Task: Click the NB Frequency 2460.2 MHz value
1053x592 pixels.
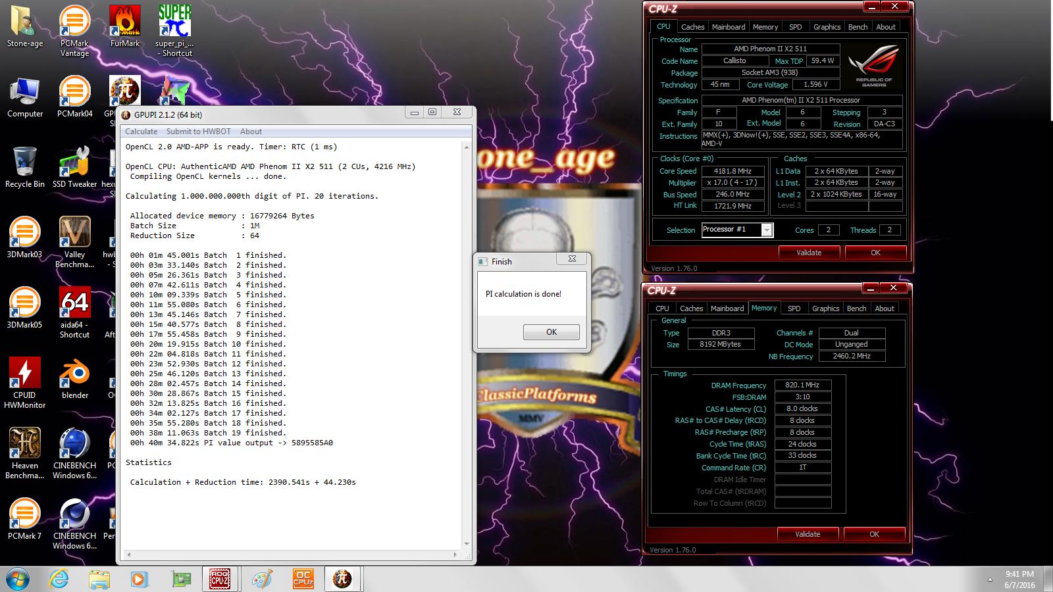Action: click(x=852, y=357)
